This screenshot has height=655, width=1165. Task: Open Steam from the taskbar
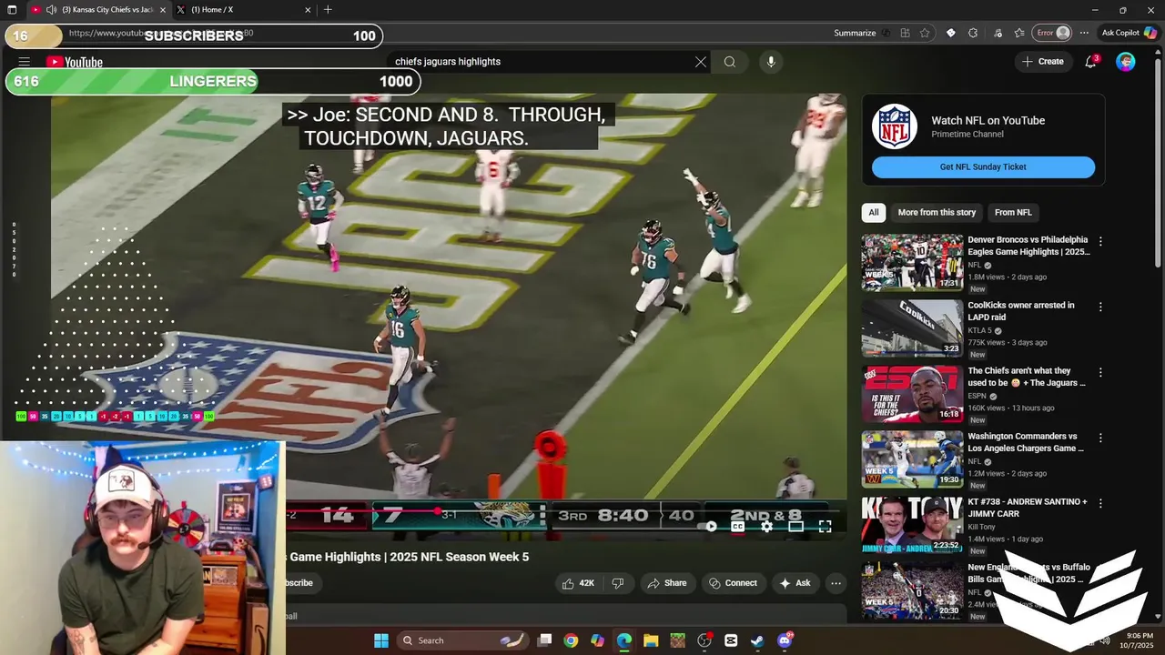click(x=757, y=640)
